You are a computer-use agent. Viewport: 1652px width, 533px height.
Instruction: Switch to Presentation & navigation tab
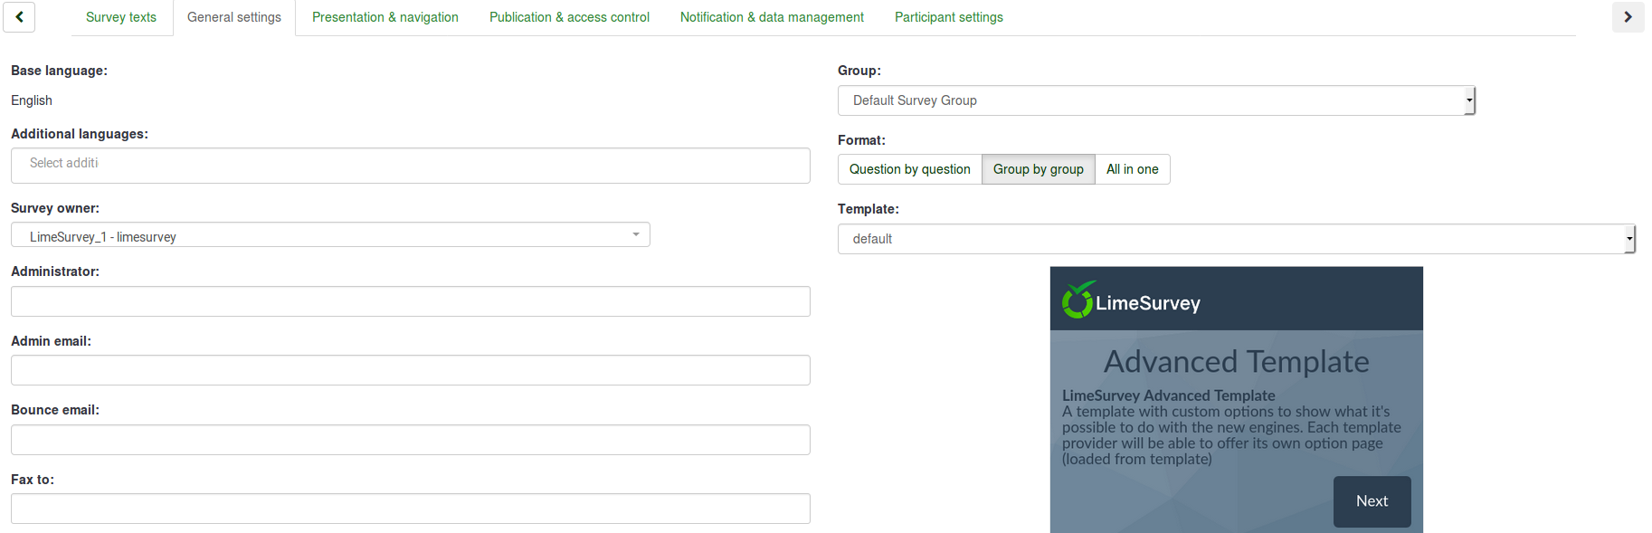385,17
